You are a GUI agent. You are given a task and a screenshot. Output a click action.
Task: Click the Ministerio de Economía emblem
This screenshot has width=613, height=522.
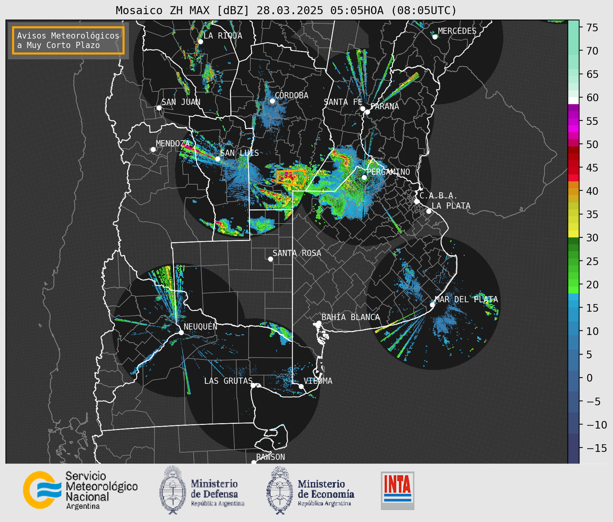pos(279,490)
